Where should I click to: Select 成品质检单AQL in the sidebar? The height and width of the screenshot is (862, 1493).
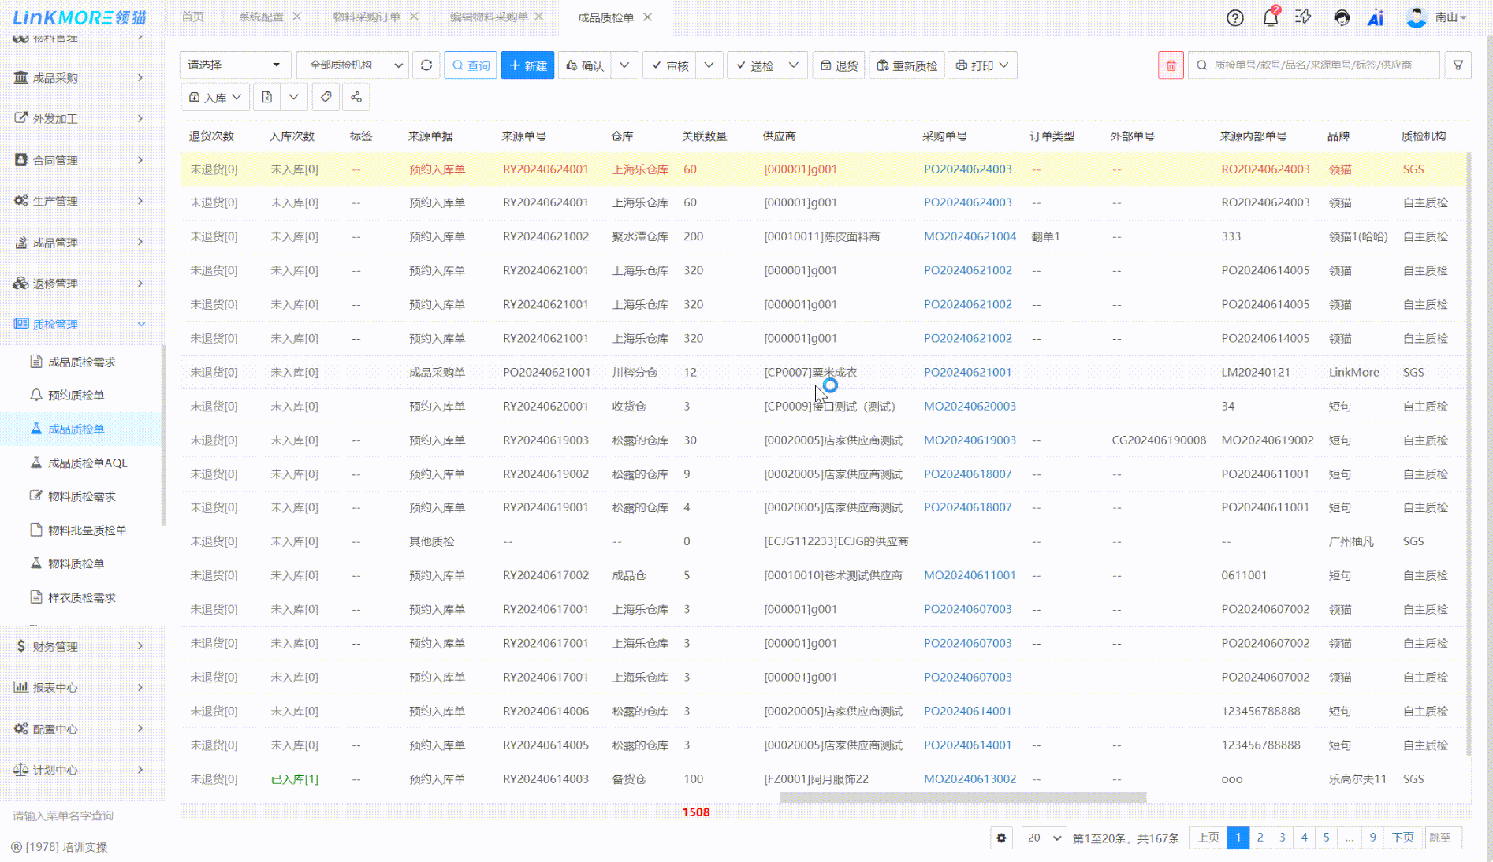tap(87, 463)
